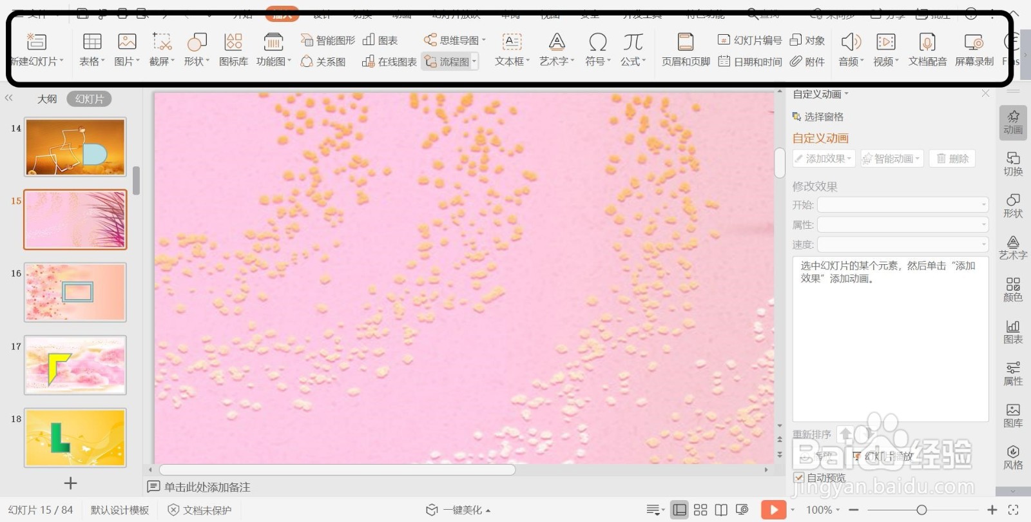Open the 新建幻灯片 (New Slide) button
Image resolution: width=1031 pixels, height=522 pixels.
(37, 50)
